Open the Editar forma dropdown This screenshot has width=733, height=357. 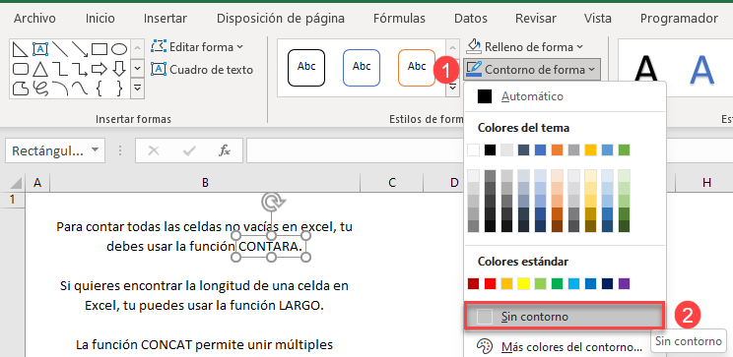197,46
